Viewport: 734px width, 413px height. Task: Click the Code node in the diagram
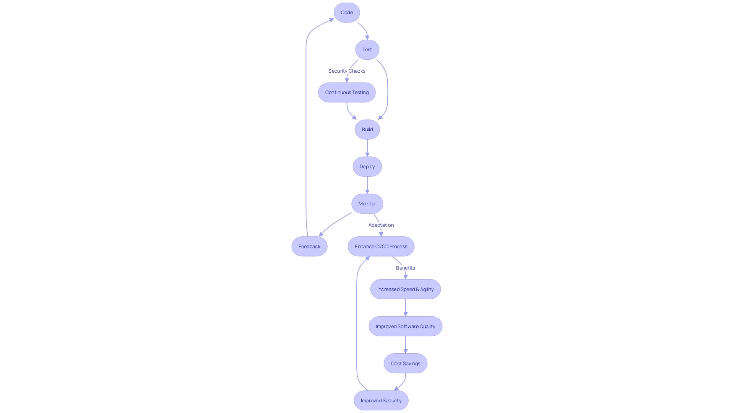click(x=347, y=12)
